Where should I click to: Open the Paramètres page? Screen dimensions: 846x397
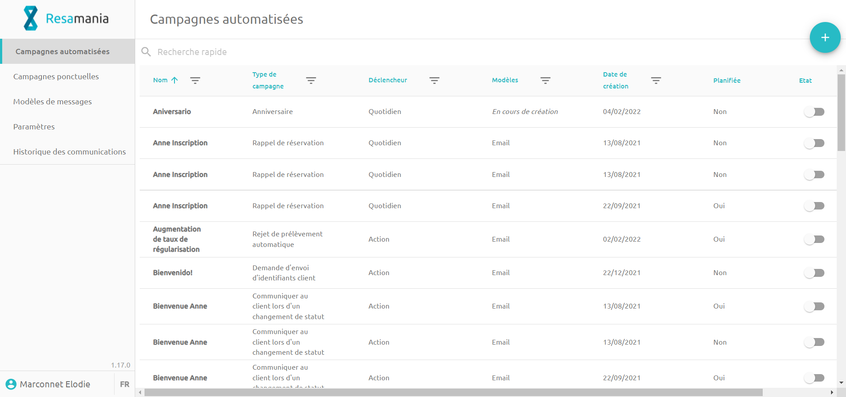(34, 127)
